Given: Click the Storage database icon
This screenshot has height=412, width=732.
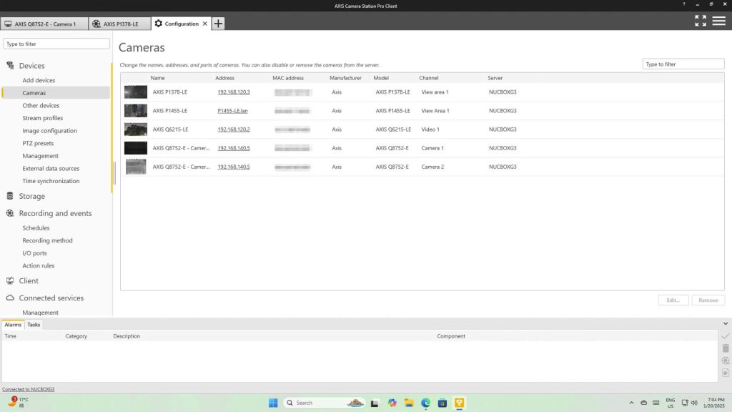Looking at the screenshot, I should [x=10, y=196].
